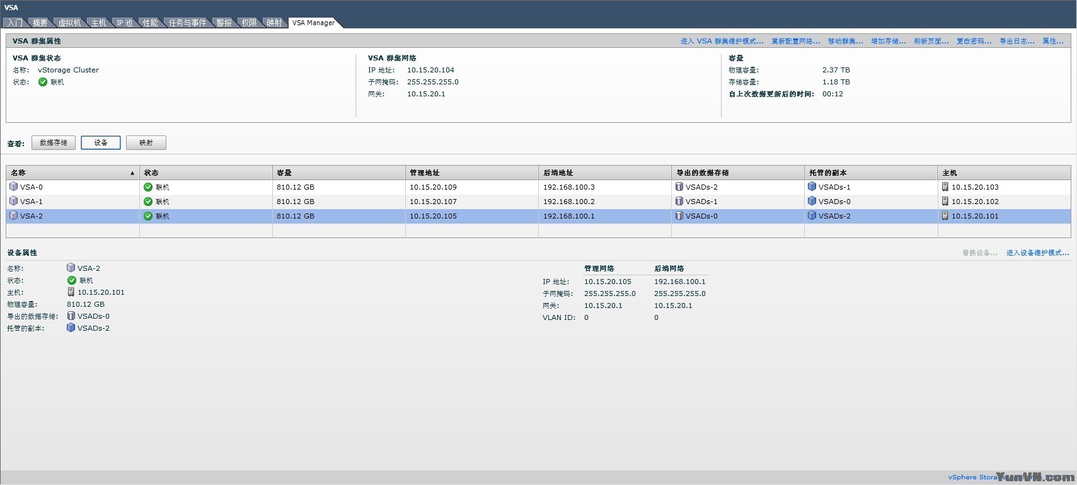Show the 设备 view

[101, 143]
